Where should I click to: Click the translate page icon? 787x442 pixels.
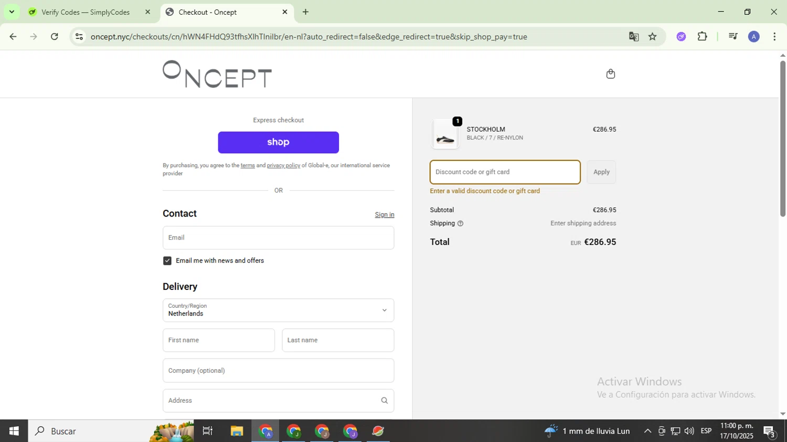tap(634, 37)
